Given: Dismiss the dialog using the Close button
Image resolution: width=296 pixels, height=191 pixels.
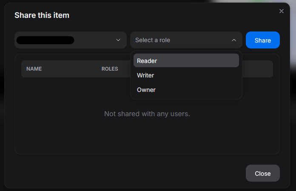Looking at the screenshot, I should [x=262, y=173].
